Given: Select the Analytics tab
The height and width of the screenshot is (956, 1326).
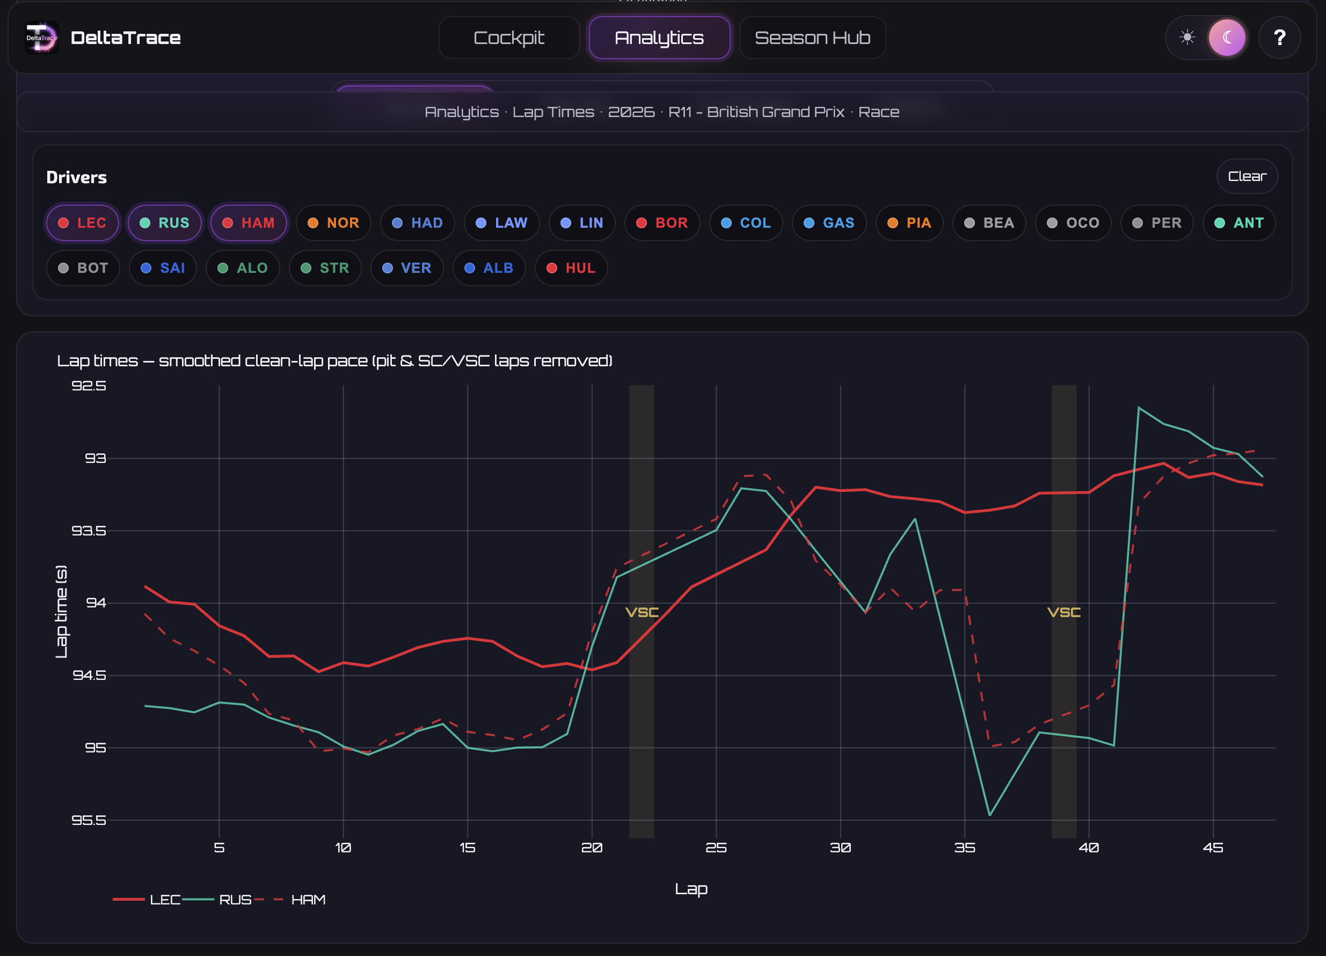Looking at the screenshot, I should [659, 38].
